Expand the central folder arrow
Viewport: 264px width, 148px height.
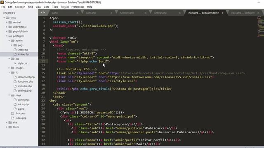pos(7,22)
